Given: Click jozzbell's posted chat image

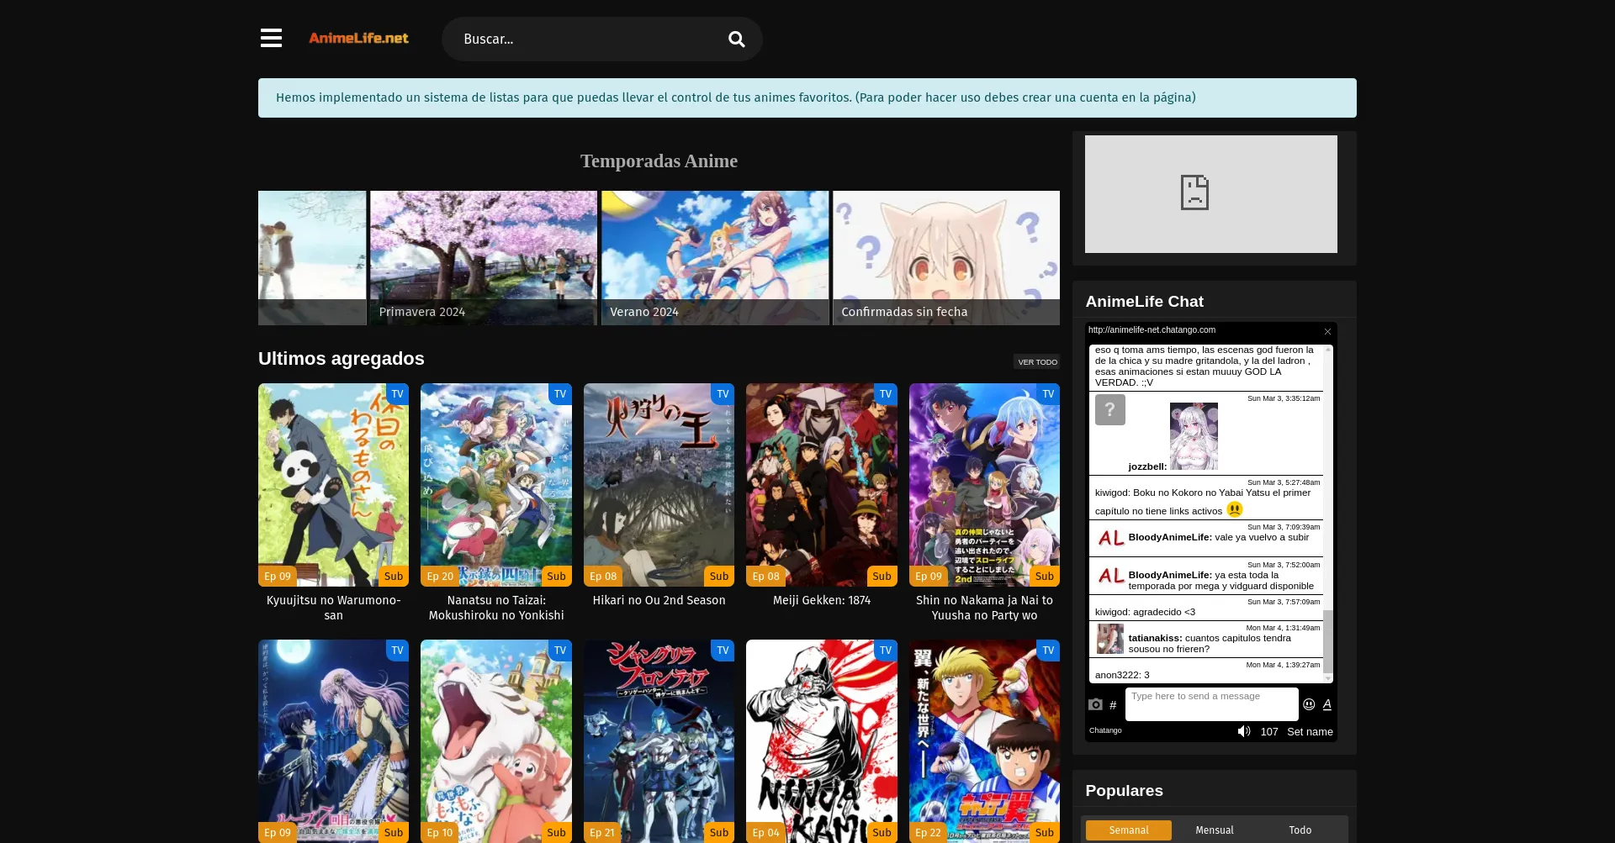Looking at the screenshot, I should pyautogui.click(x=1194, y=436).
